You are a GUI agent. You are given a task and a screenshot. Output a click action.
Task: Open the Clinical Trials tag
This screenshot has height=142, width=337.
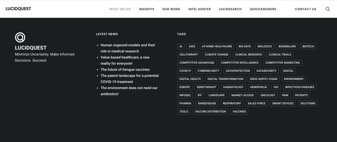pos(280,54)
